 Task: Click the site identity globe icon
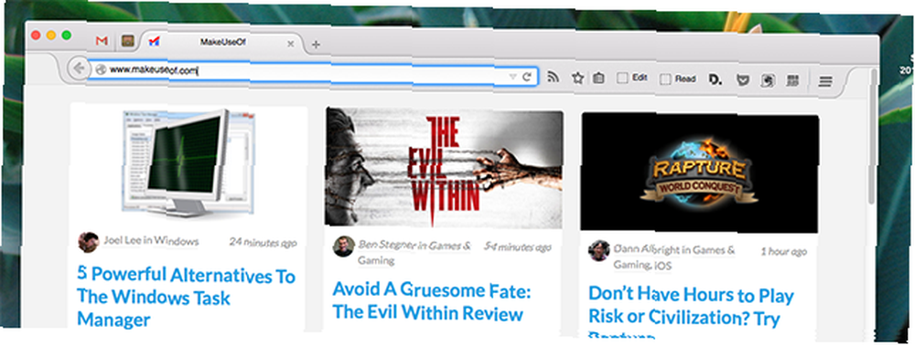pos(101,69)
